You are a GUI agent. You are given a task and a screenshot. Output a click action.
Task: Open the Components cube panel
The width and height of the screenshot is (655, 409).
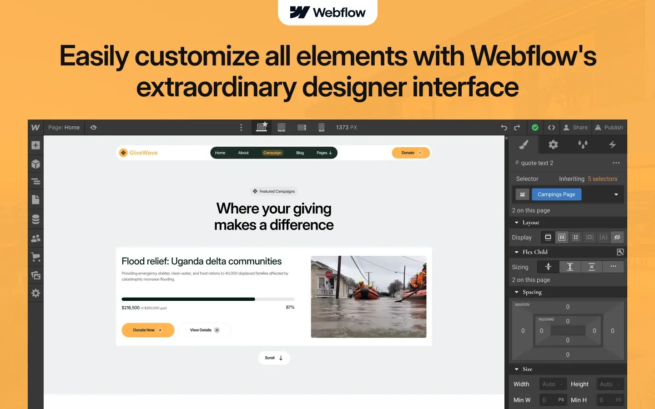35,164
